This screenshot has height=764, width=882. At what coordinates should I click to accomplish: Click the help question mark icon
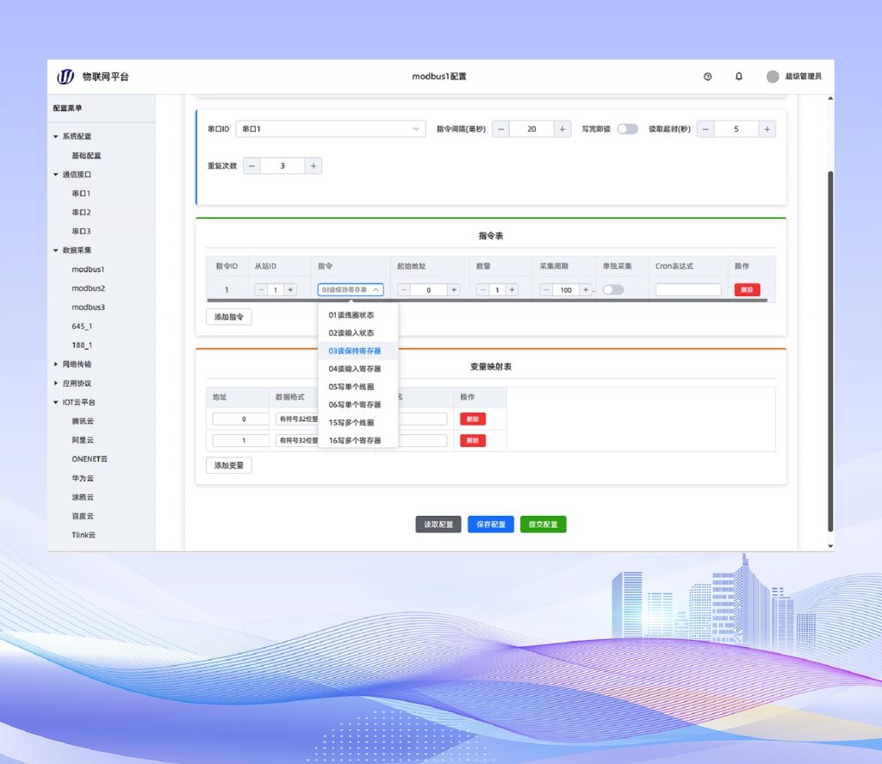point(707,77)
